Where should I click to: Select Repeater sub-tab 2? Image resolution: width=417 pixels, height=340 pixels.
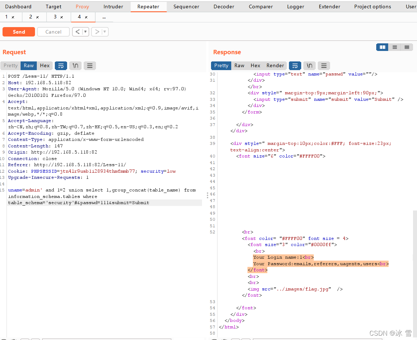click(x=31, y=17)
